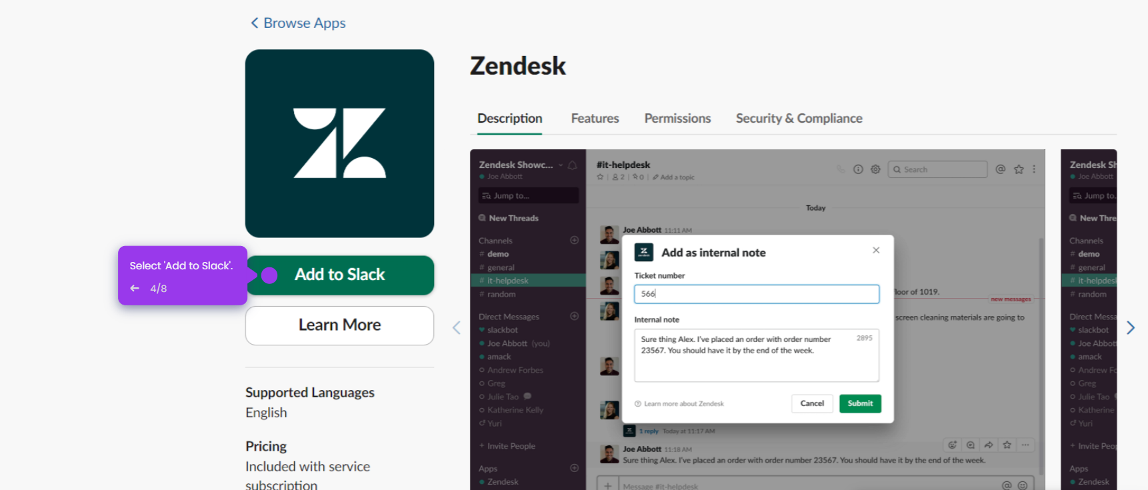
Task: Click the info icon in the channel header
Action: [858, 169]
